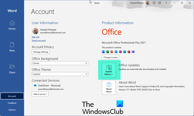Click the smiley face feedback icon
Image resolution: width=194 pixels, height=116 pixels.
[154, 3]
